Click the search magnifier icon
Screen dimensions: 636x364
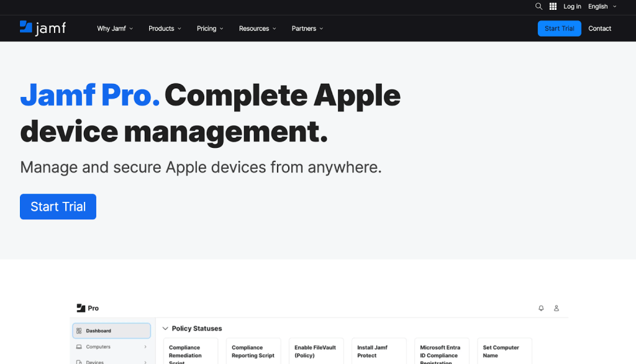pos(538,6)
